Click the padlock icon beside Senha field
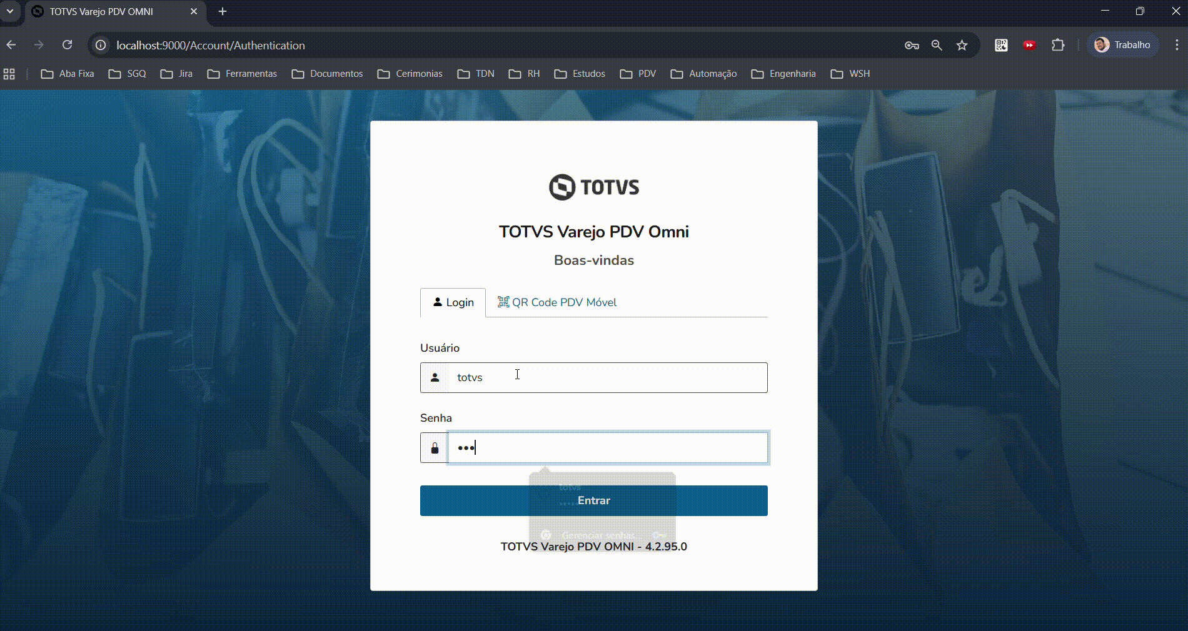Viewport: 1188px width, 631px height. pyautogui.click(x=435, y=448)
